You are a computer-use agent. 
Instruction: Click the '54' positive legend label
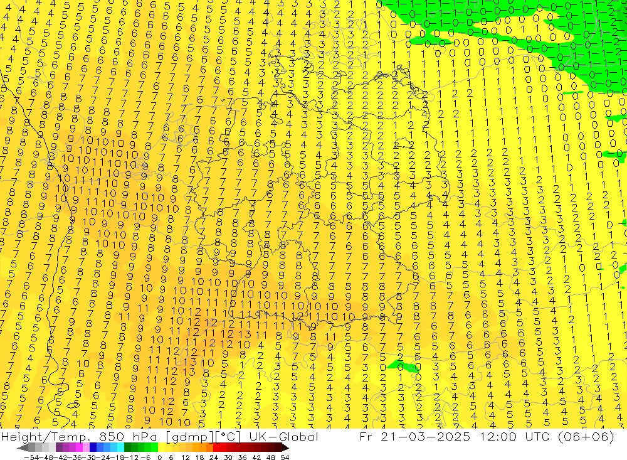tap(285, 457)
